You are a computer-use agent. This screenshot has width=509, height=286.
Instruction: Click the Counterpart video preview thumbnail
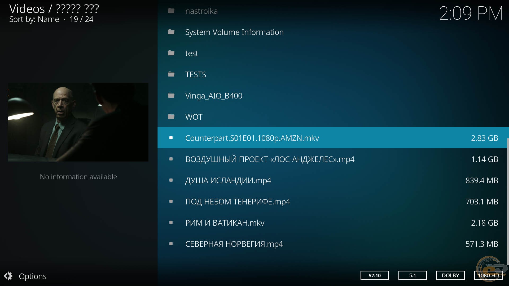click(x=78, y=122)
